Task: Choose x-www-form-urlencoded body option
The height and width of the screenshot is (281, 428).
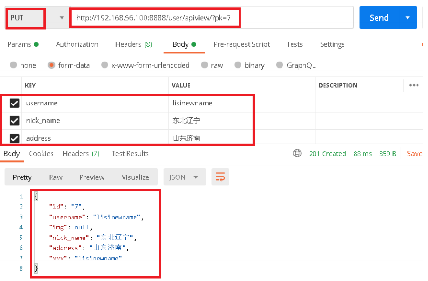Action: (105, 65)
